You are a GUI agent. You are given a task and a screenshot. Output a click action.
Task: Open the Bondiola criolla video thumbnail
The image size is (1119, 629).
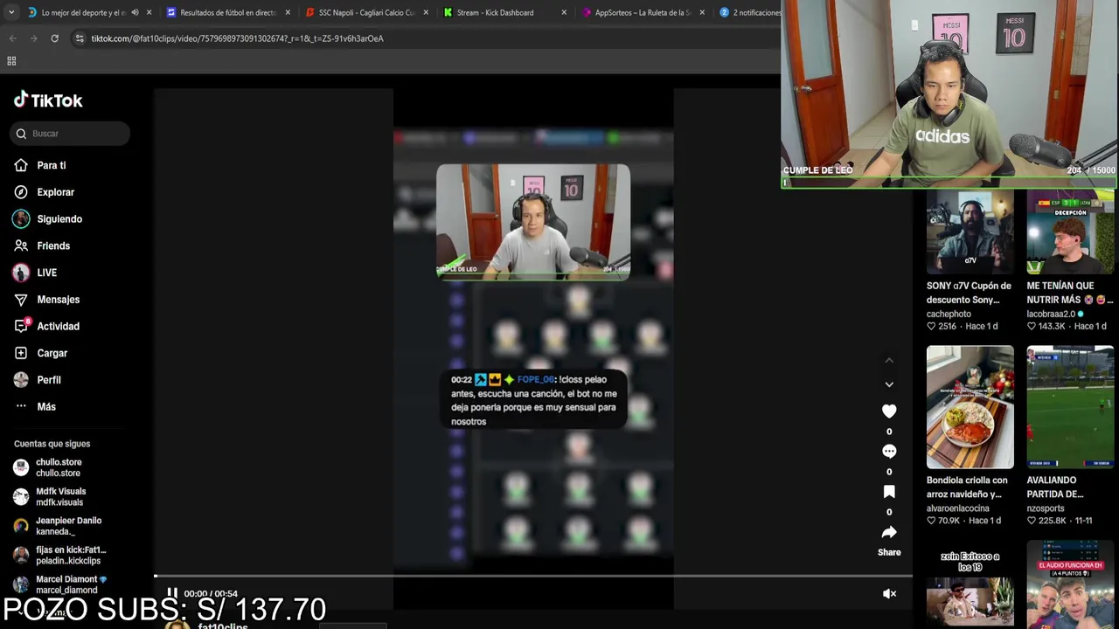pos(970,407)
